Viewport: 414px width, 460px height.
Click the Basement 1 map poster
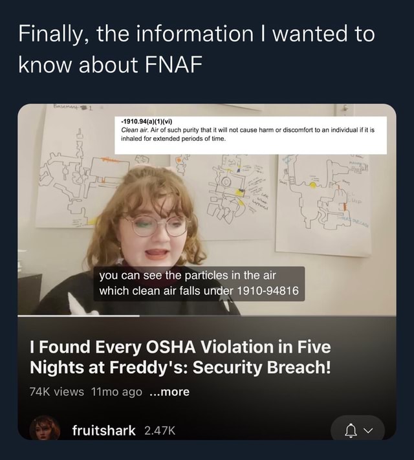[x=79, y=167]
